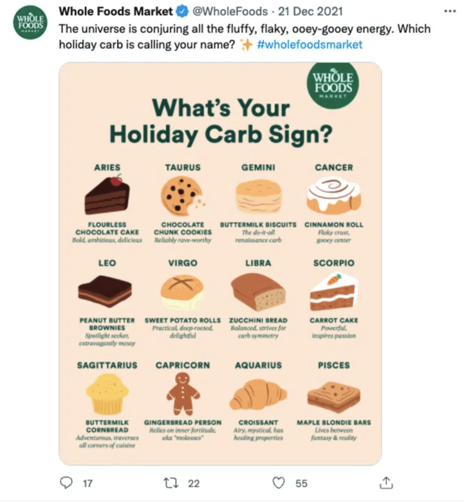Retweet the Whole Foods post

point(171,483)
